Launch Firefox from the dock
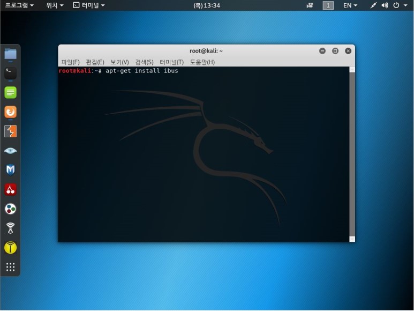This screenshot has height=311, width=414. pyautogui.click(x=11, y=112)
